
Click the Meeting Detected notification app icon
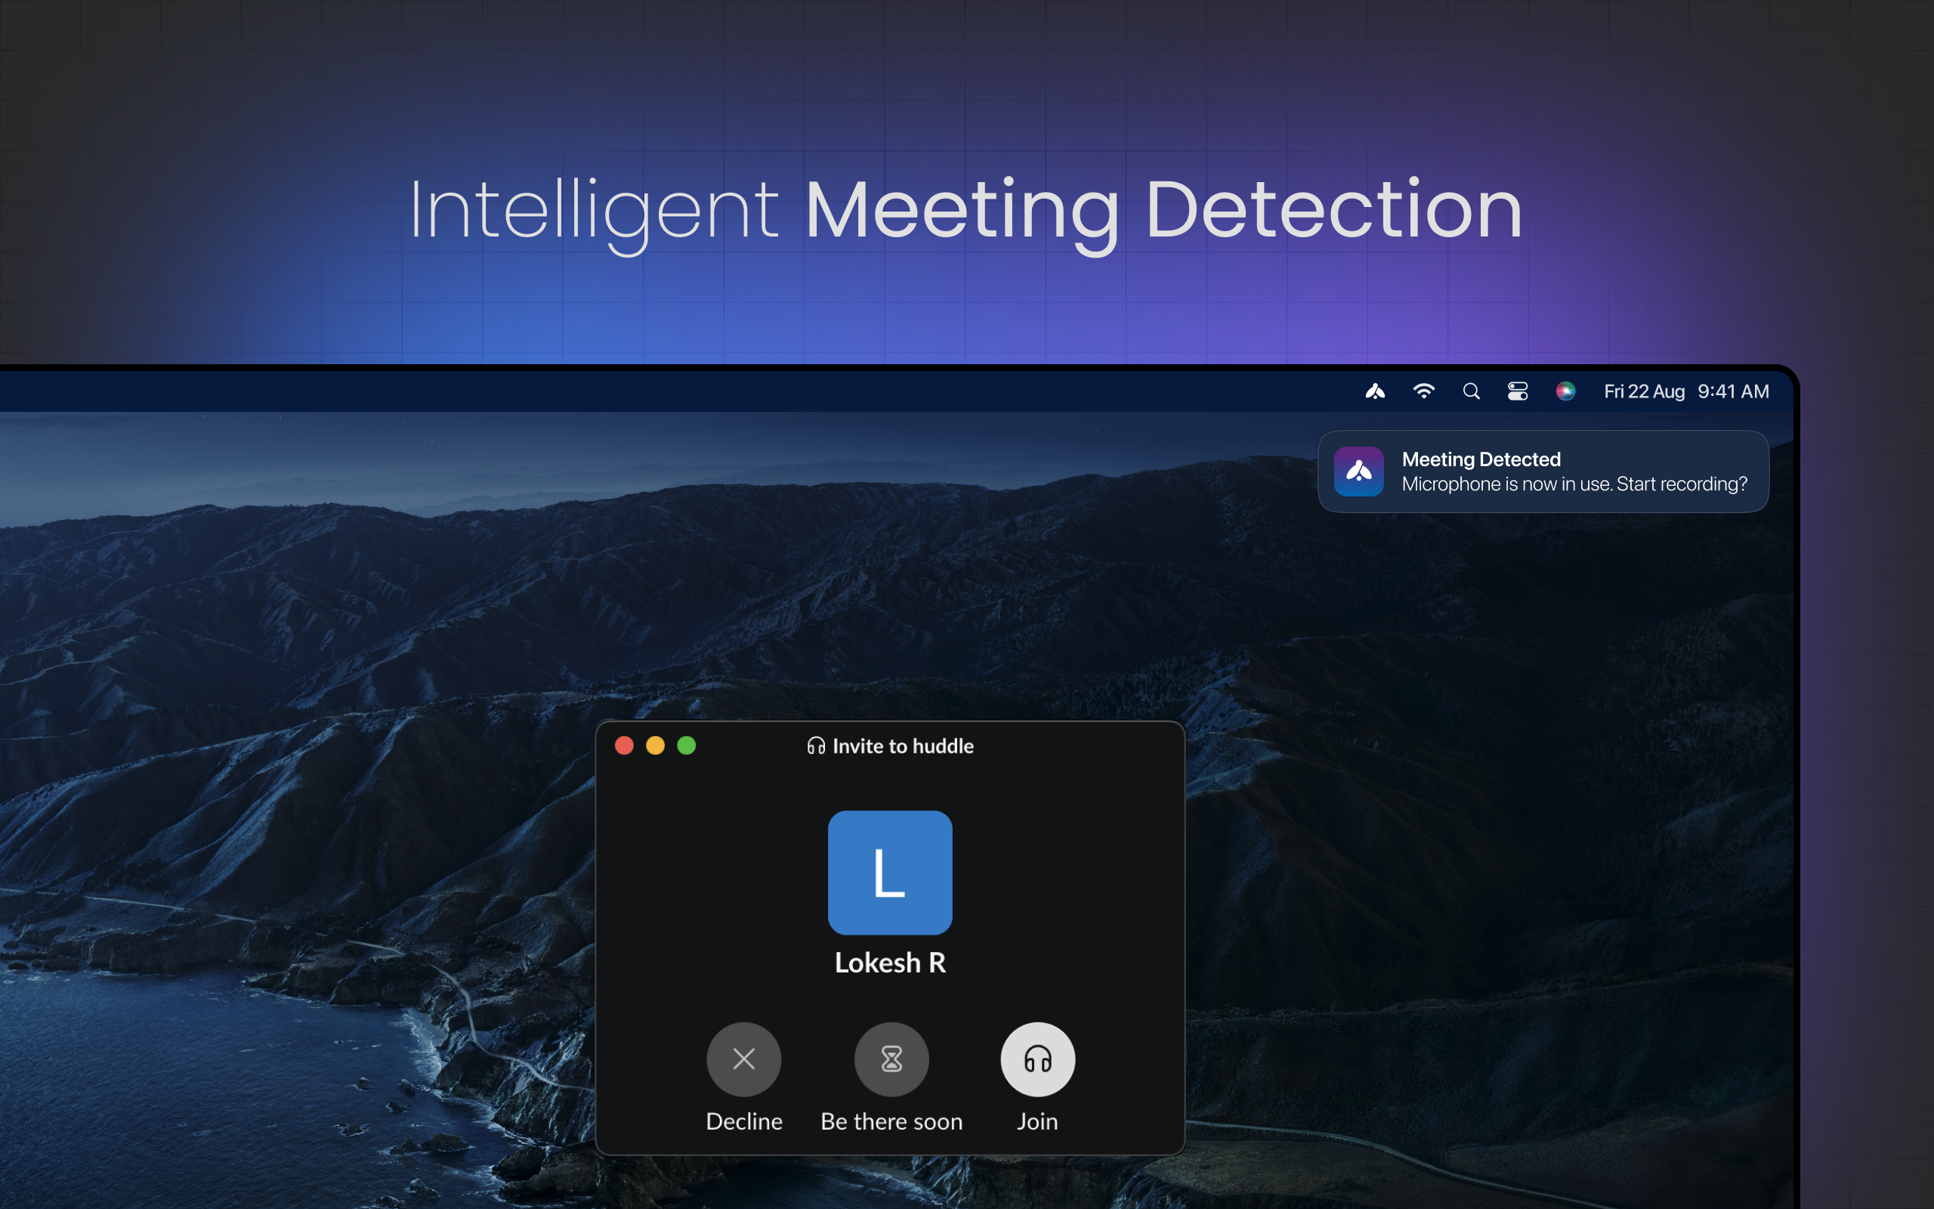[x=1358, y=472]
